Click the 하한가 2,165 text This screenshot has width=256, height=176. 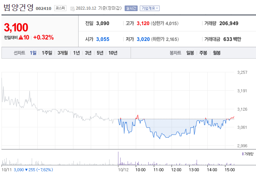click(x=165, y=39)
